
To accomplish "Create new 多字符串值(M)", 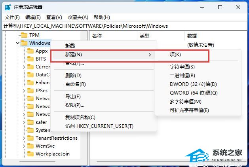I will tap(198, 101).
